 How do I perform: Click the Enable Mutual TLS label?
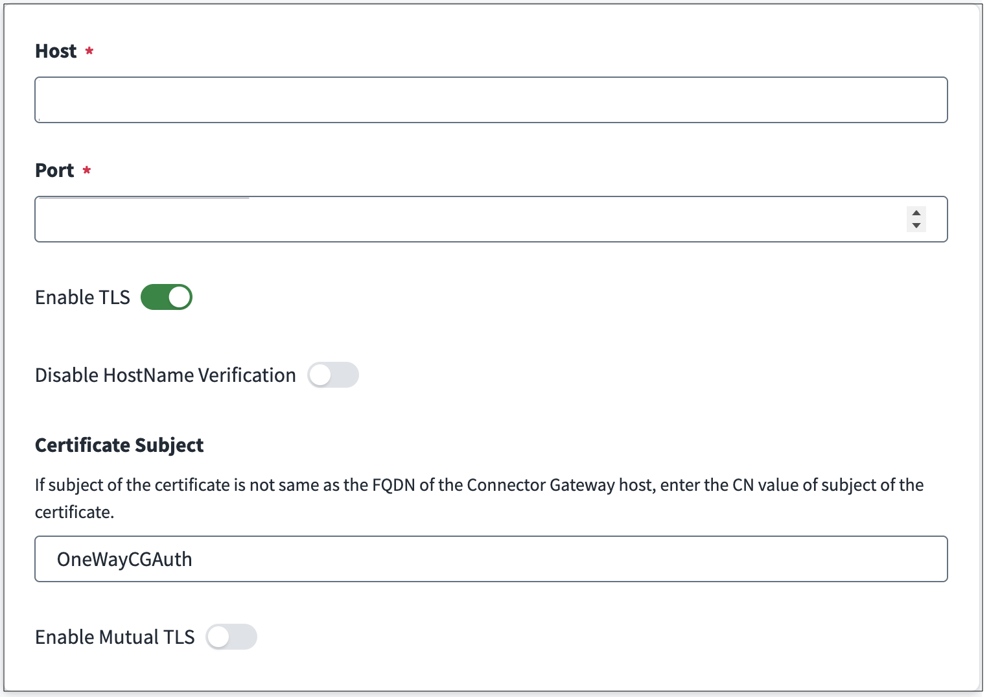[x=115, y=637]
